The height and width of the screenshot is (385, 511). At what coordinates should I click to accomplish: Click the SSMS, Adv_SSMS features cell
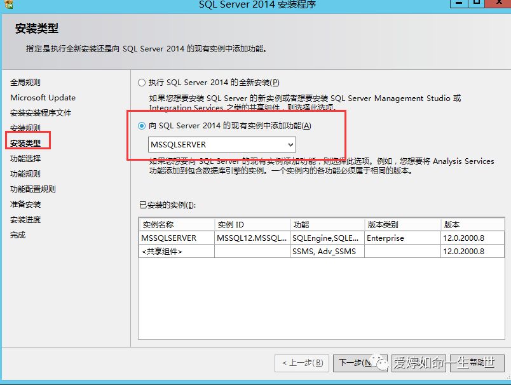point(327,252)
